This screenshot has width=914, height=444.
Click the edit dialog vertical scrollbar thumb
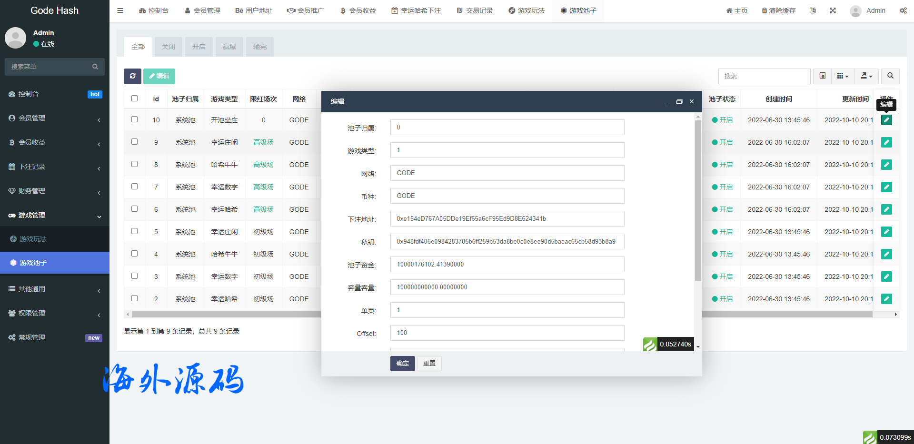[x=698, y=200]
